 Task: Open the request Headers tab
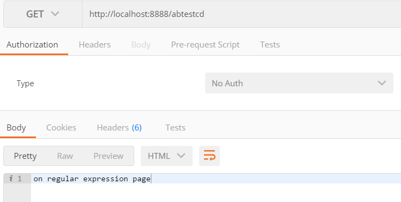click(x=94, y=45)
